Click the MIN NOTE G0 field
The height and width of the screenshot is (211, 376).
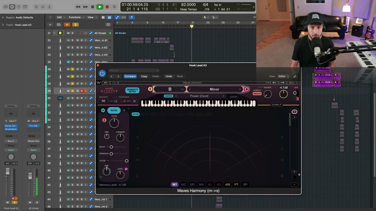coord(103,101)
